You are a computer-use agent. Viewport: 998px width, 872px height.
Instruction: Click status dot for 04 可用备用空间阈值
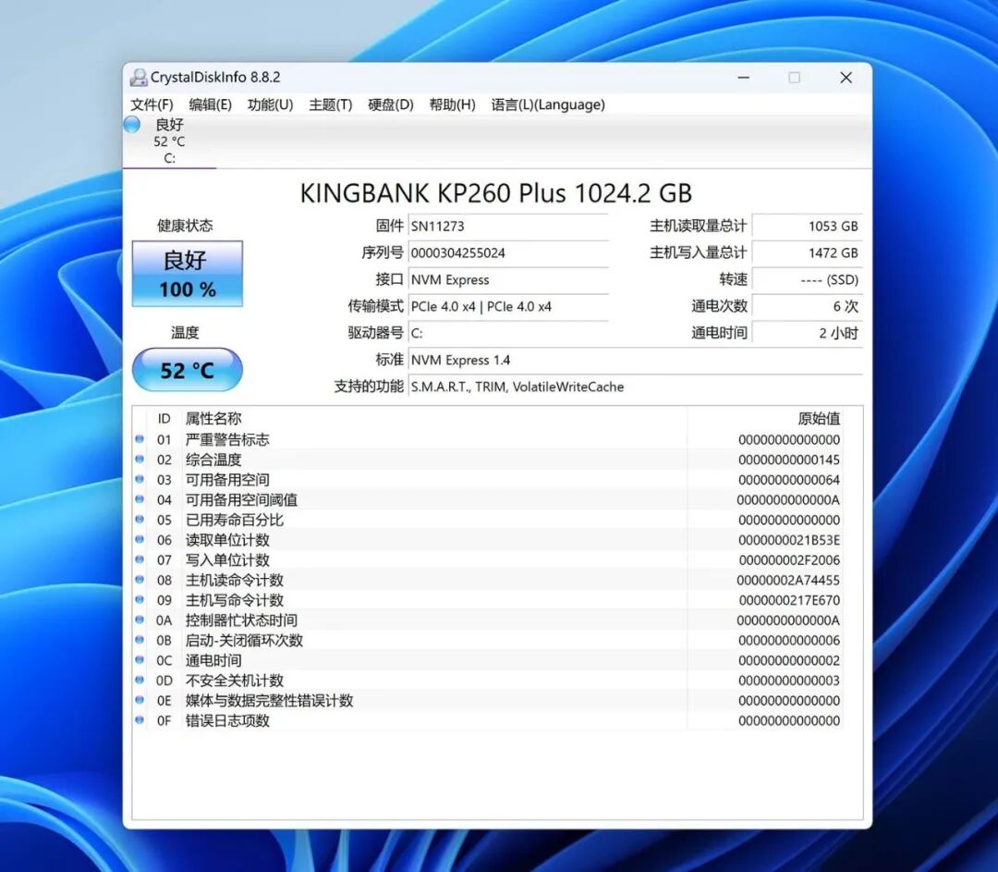click(140, 499)
